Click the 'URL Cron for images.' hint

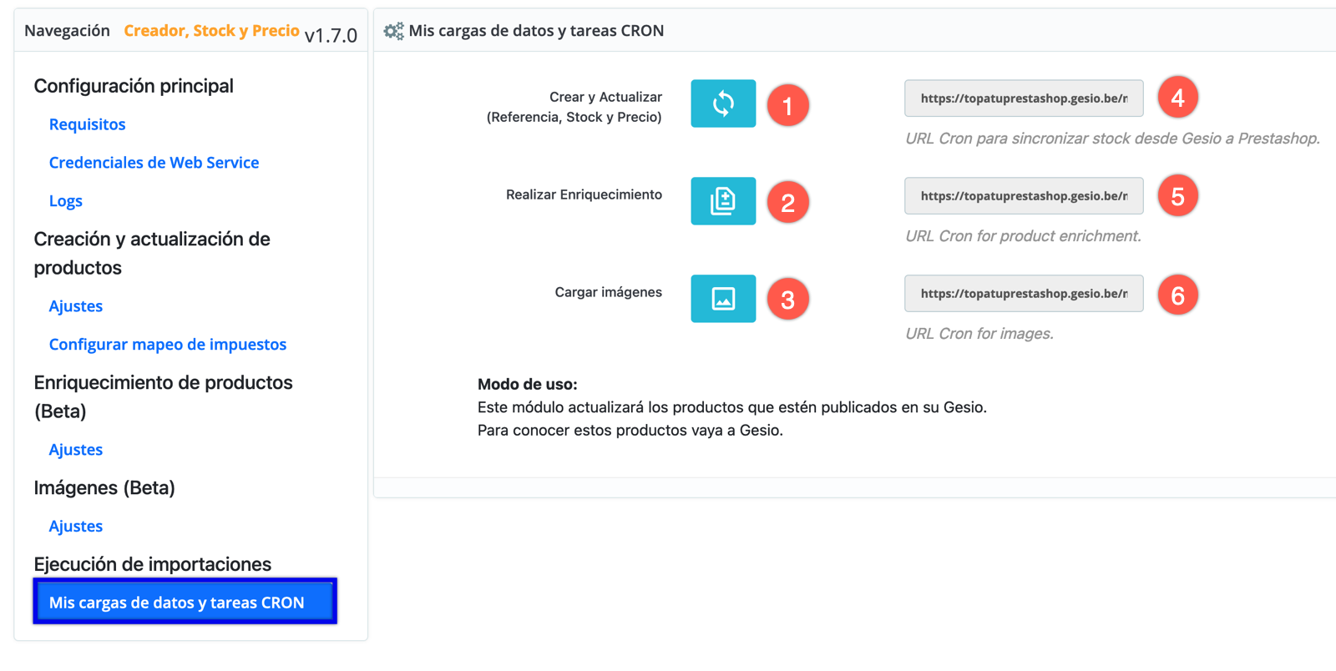979,334
